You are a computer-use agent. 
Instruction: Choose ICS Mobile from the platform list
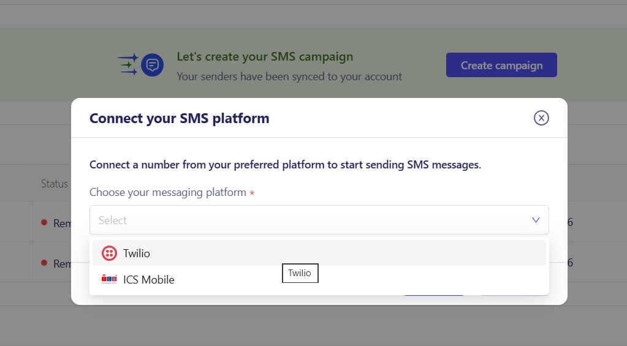click(319, 280)
